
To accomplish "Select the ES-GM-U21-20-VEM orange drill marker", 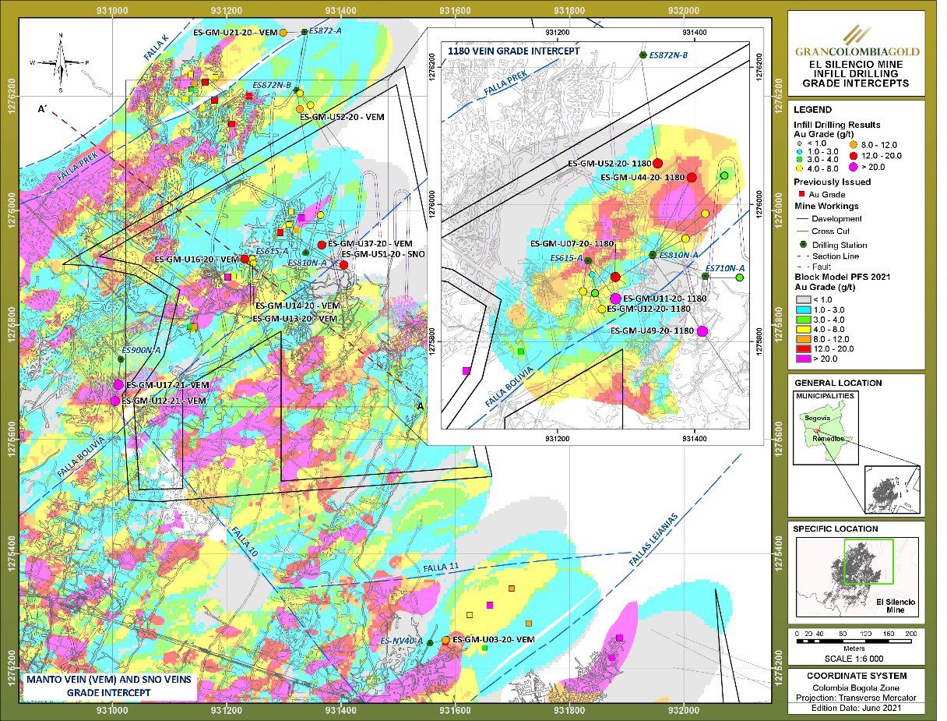I will [x=283, y=32].
